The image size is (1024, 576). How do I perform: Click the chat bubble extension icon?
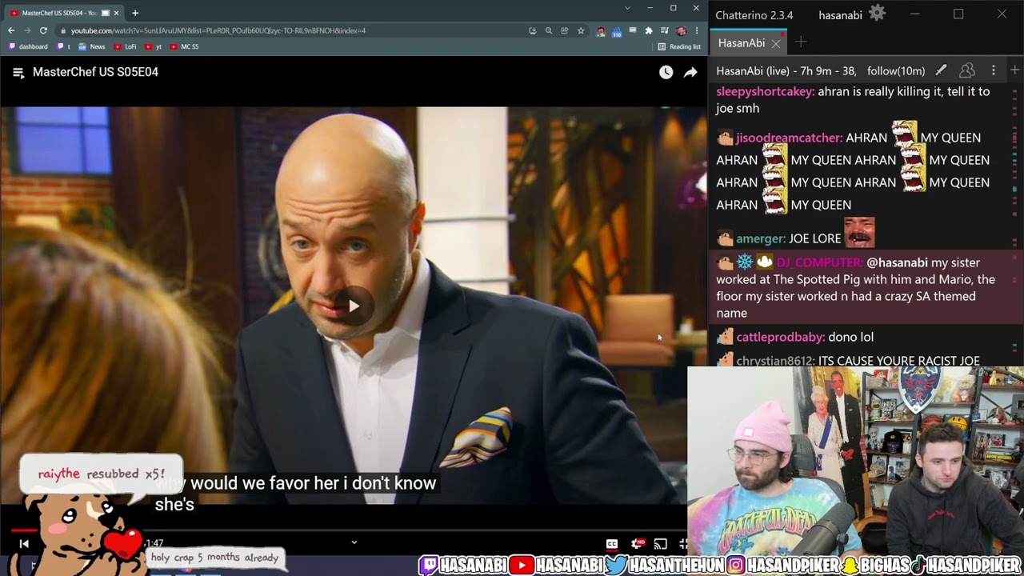(x=633, y=30)
